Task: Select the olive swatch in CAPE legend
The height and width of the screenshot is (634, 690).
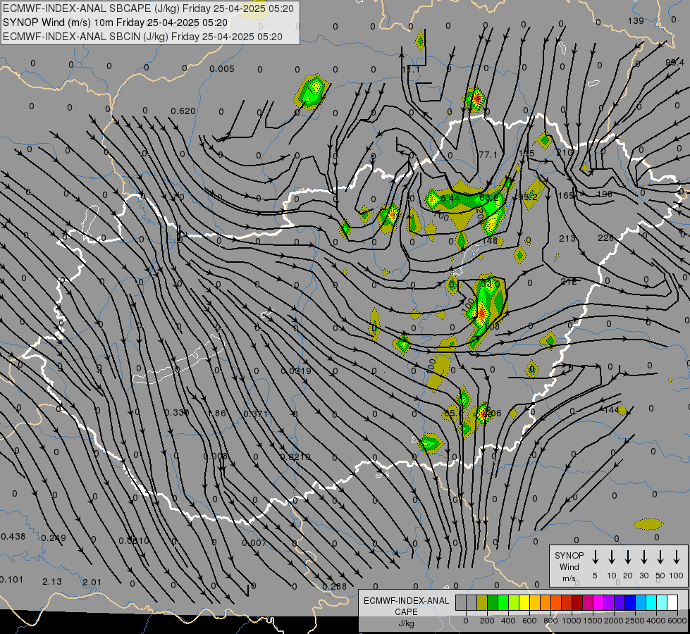Action: [x=482, y=602]
